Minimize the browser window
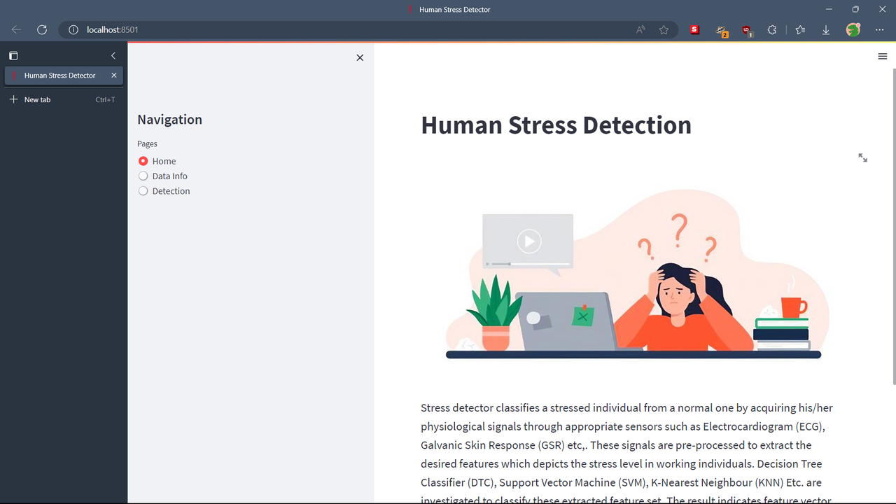The image size is (896, 504). coord(829,9)
